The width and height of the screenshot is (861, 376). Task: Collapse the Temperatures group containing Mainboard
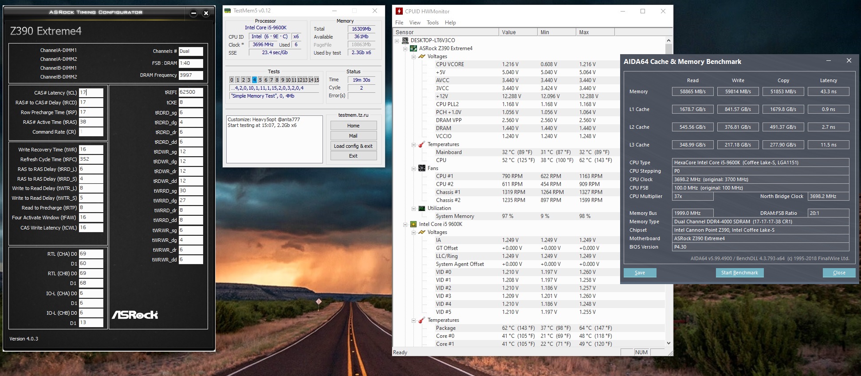[x=413, y=144]
